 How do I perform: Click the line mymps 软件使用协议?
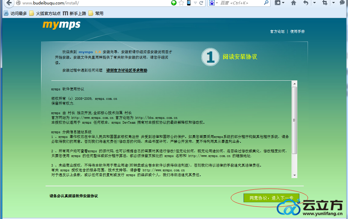68,89
